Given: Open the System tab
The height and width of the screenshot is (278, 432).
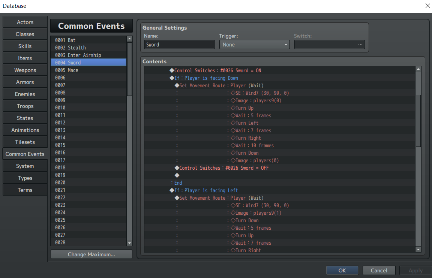Looking at the screenshot, I should tap(25, 166).
